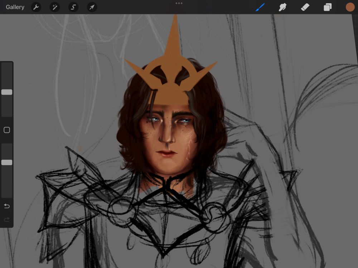Open the Actions wrench menu
The height and width of the screenshot is (268, 358).
click(x=36, y=7)
